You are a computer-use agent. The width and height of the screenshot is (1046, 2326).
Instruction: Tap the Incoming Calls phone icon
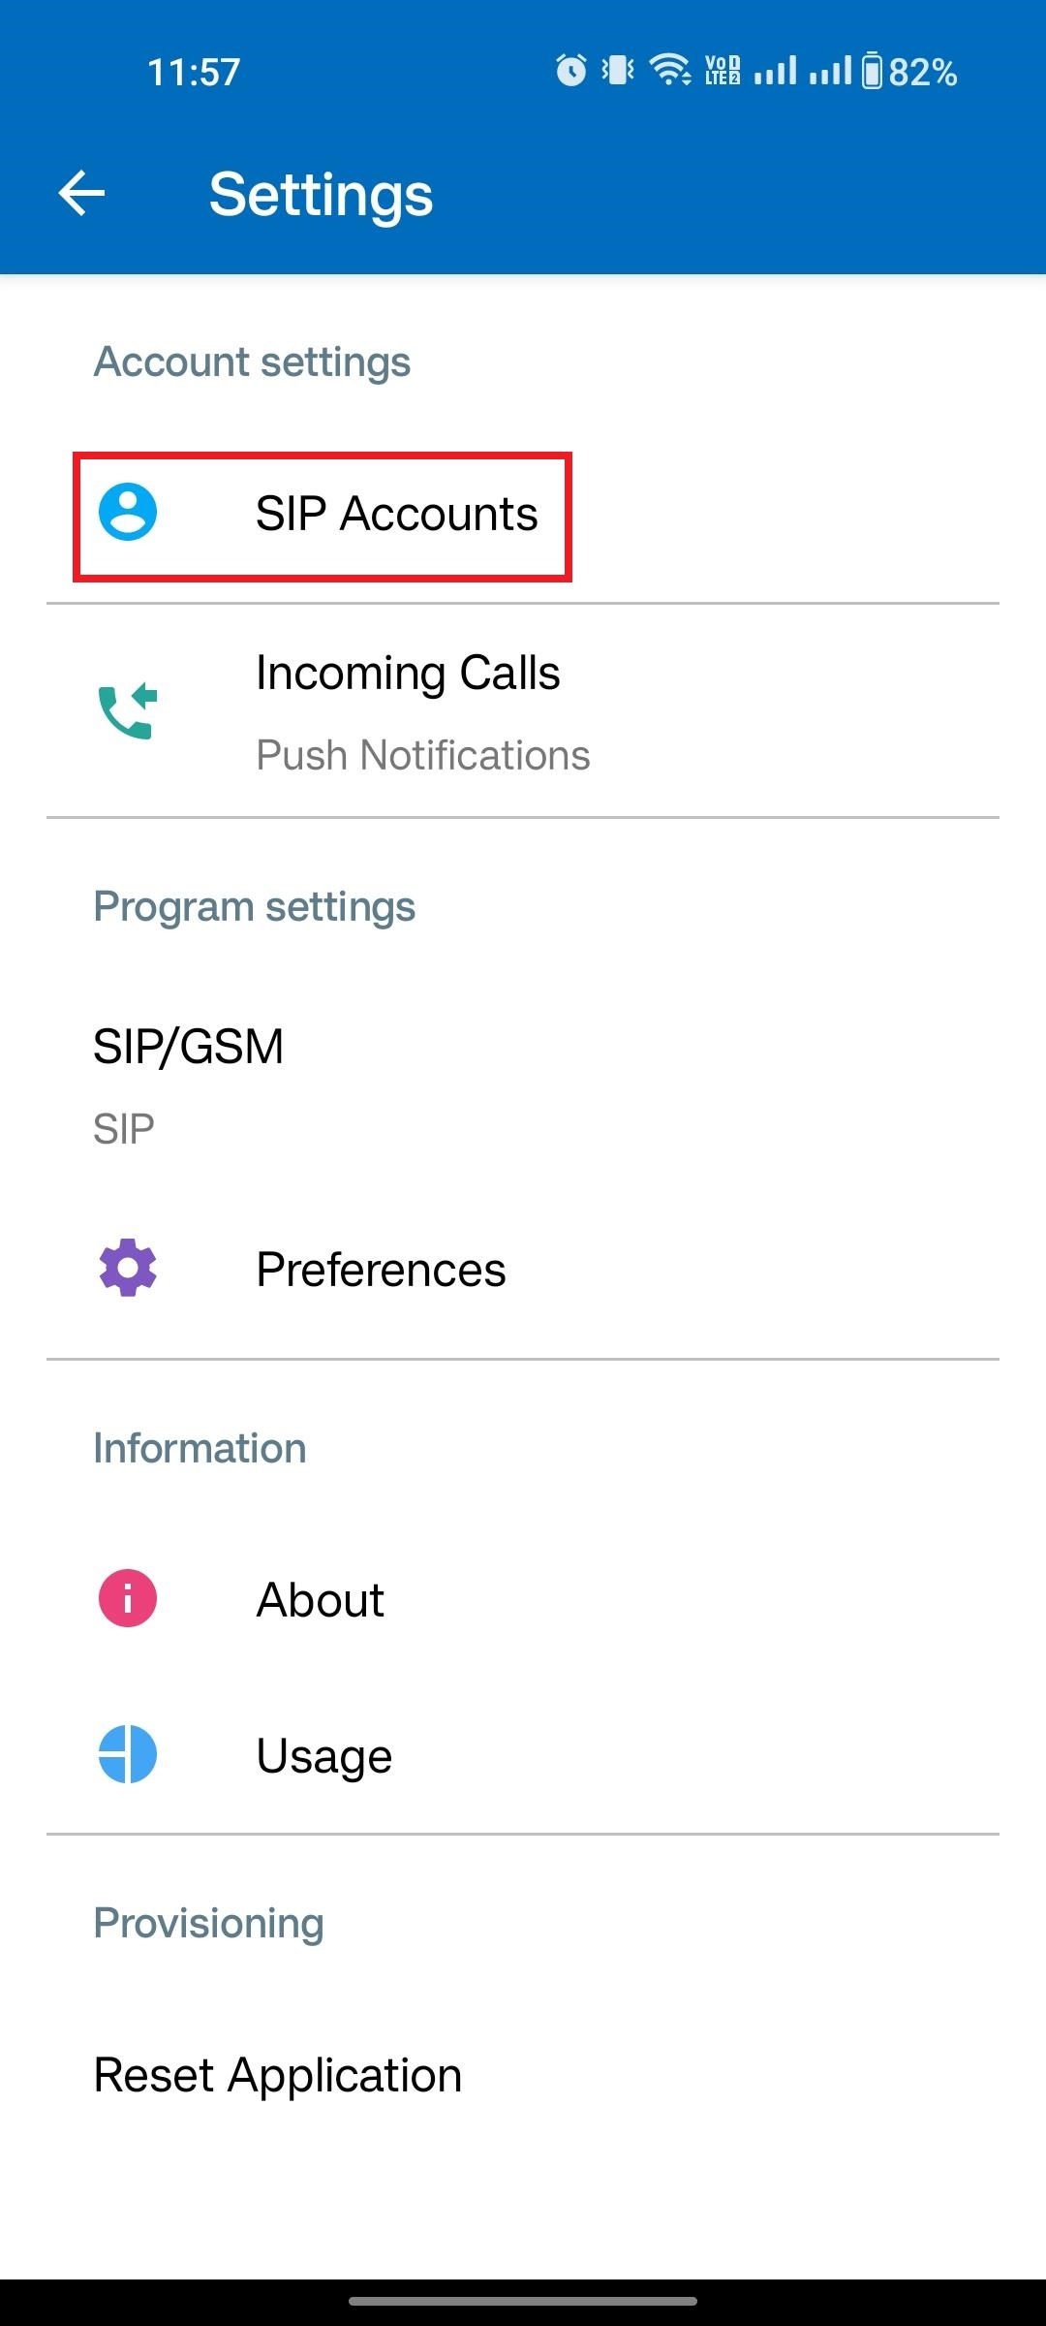(128, 711)
